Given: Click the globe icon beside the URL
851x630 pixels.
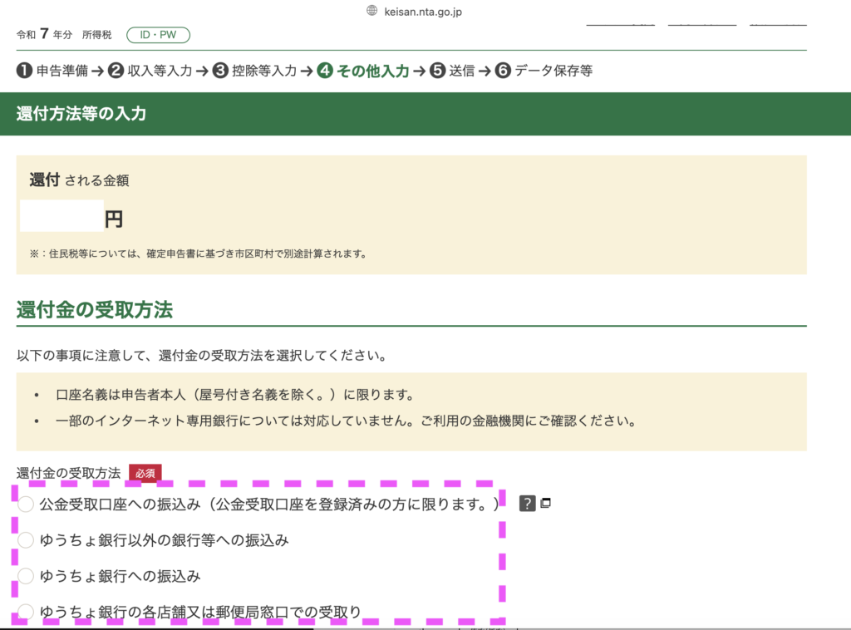Looking at the screenshot, I should tap(372, 11).
